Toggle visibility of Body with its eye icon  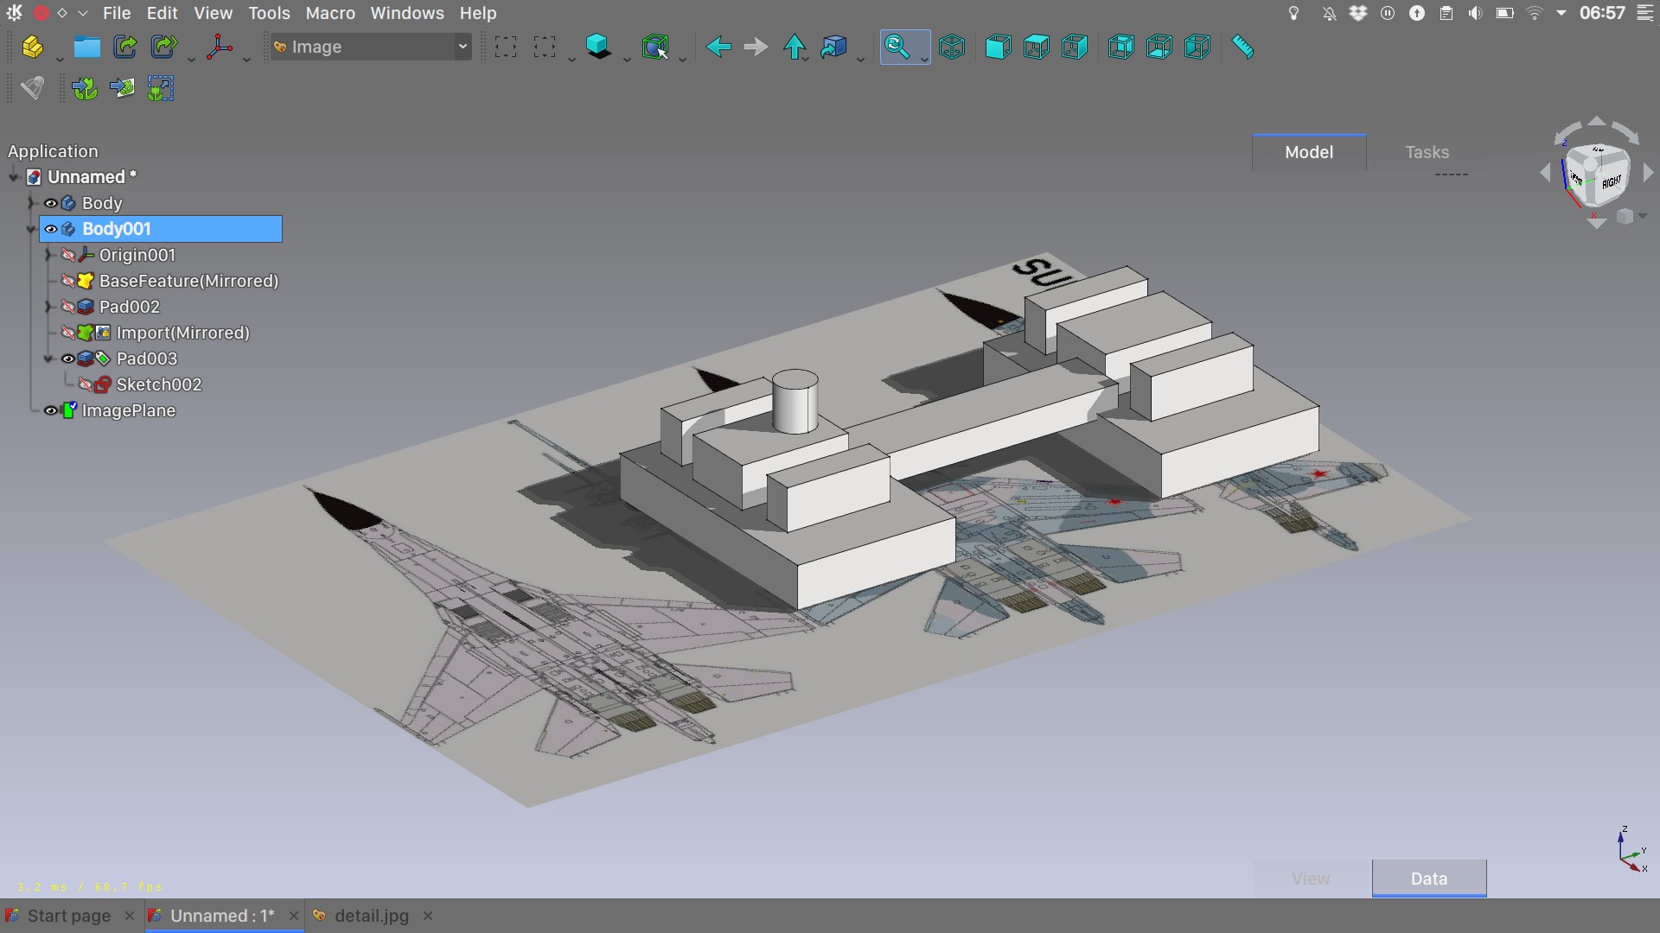click(x=50, y=203)
